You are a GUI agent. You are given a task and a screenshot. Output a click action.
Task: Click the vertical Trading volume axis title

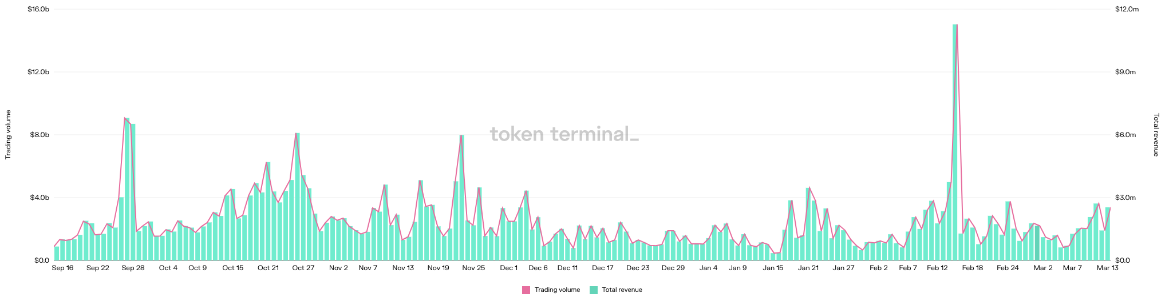(x=8, y=134)
